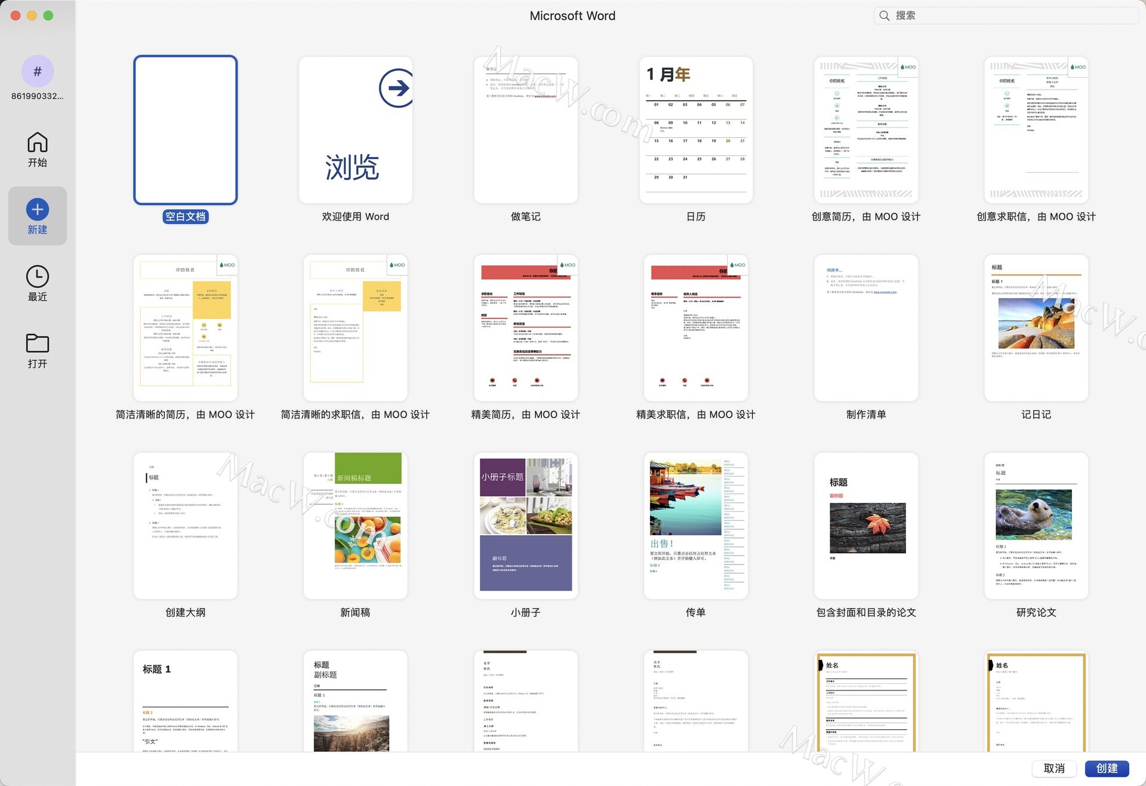This screenshot has height=786, width=1146.
Task: Click the 传单 label text
Action: [696, 612]
